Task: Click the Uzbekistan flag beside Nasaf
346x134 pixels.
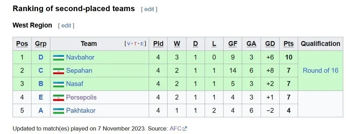Action: point(58,84)
